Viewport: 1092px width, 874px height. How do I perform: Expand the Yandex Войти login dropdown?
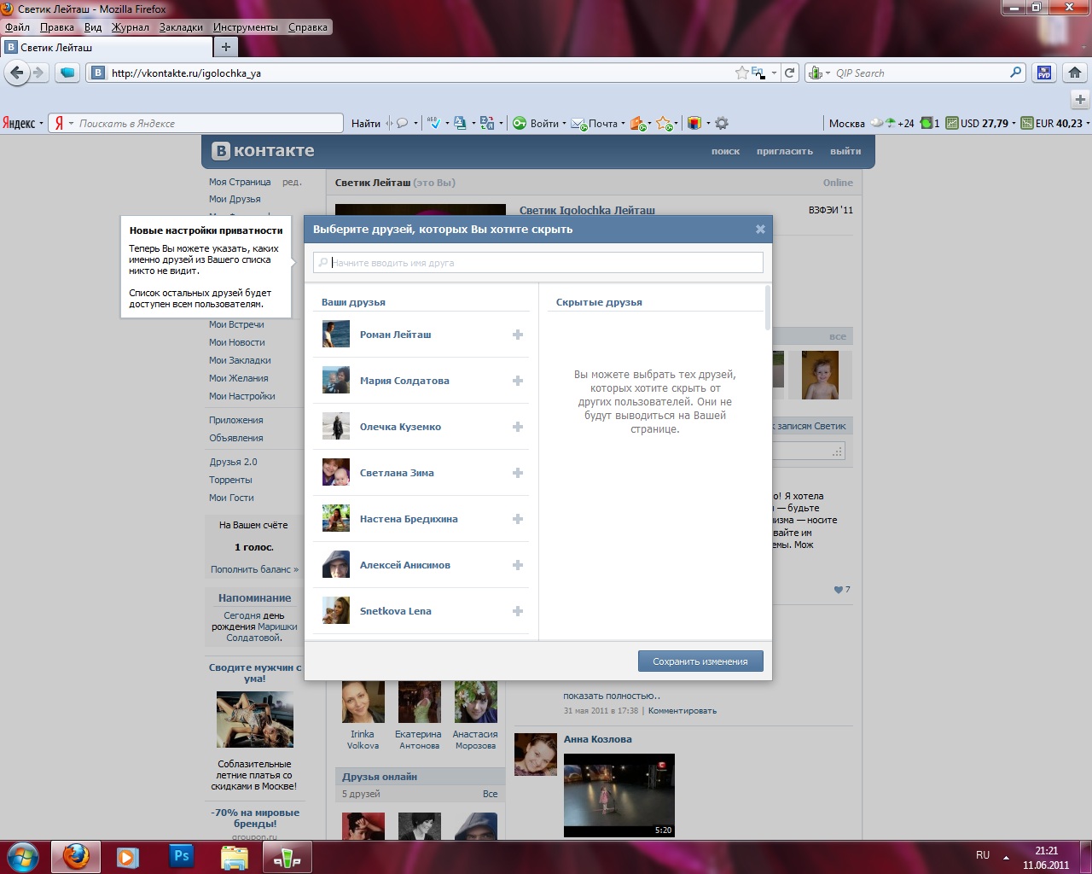(563, 123)
